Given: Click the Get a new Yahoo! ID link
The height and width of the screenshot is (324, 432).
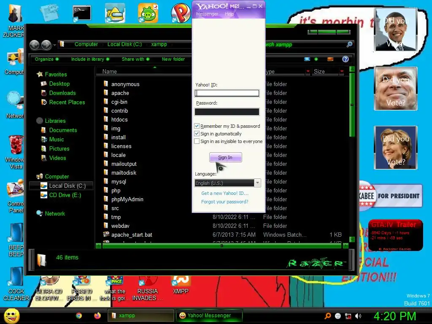Looking at the screenshot, I should (x=225, y=193).
